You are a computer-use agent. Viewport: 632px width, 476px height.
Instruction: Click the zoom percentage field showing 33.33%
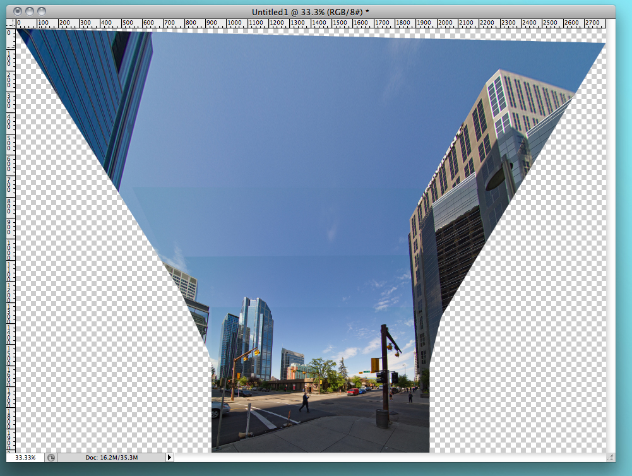pos(25,457)
